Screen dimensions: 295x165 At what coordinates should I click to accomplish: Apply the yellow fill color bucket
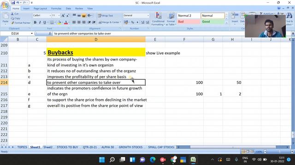59,22
